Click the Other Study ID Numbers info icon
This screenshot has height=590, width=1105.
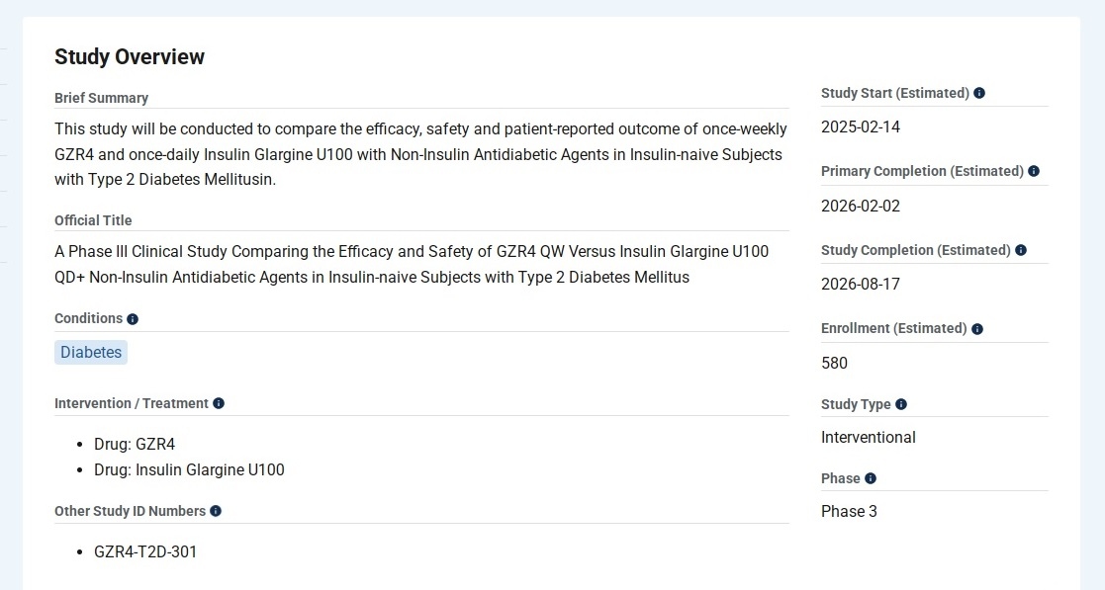[216, 511]
